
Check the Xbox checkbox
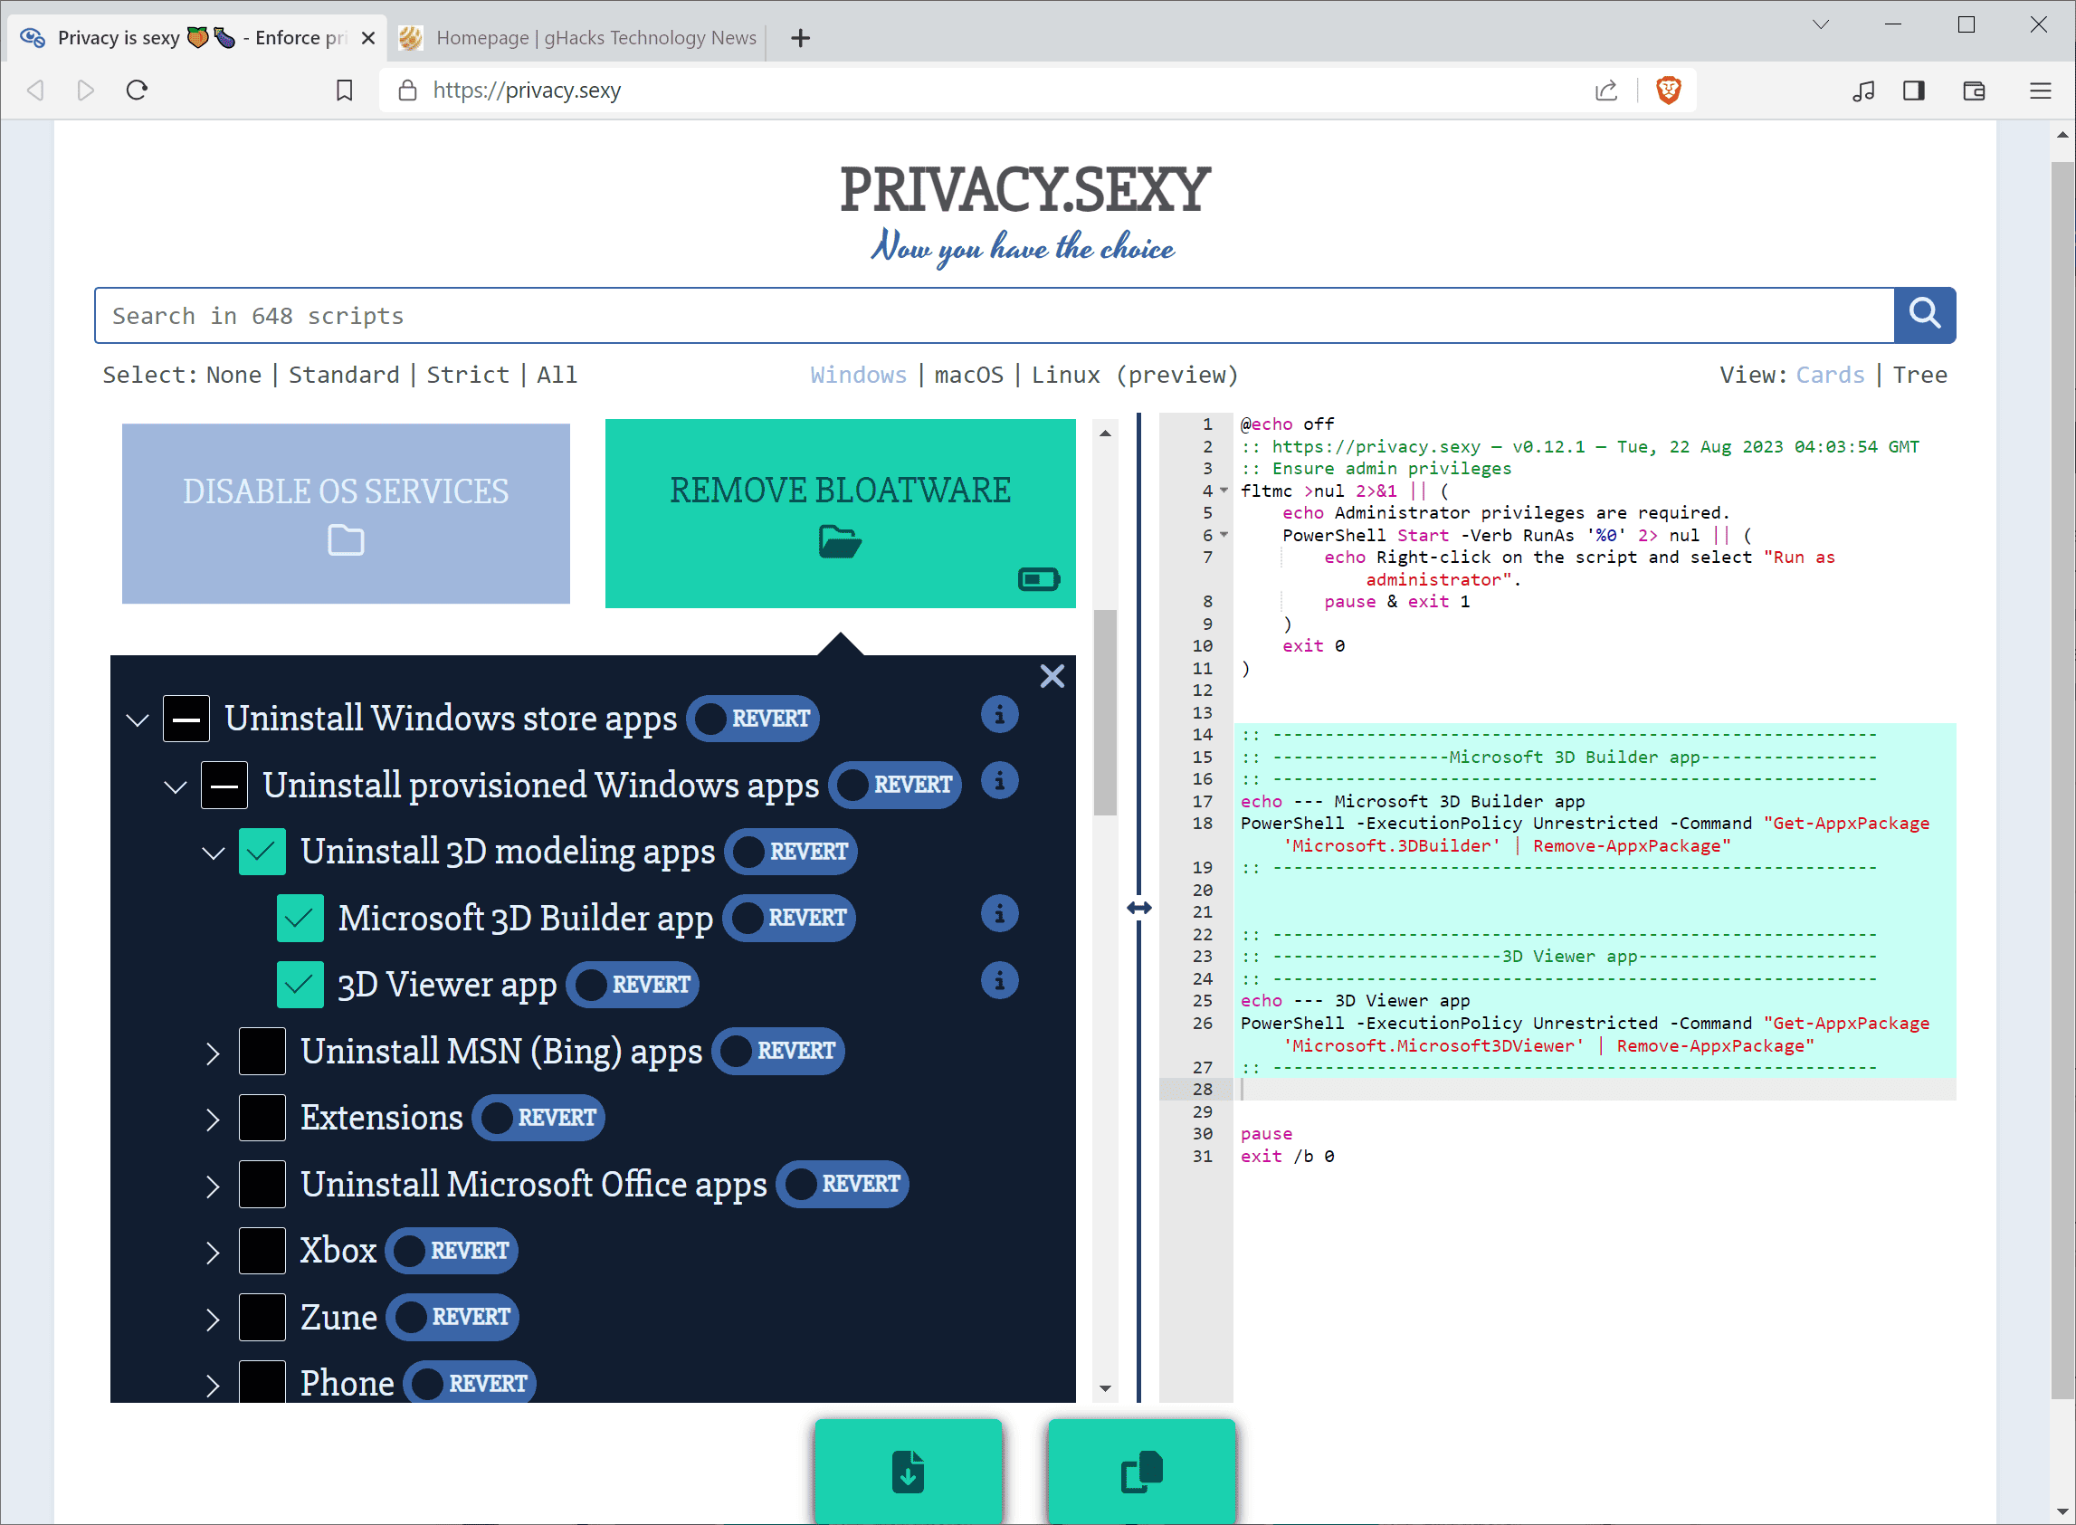(x=262, y=1251)
